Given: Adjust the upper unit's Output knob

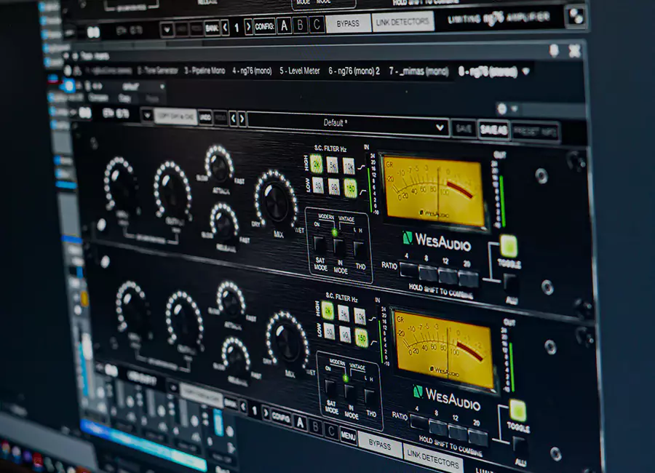Looking at the screenshot, I should point(172,191).
